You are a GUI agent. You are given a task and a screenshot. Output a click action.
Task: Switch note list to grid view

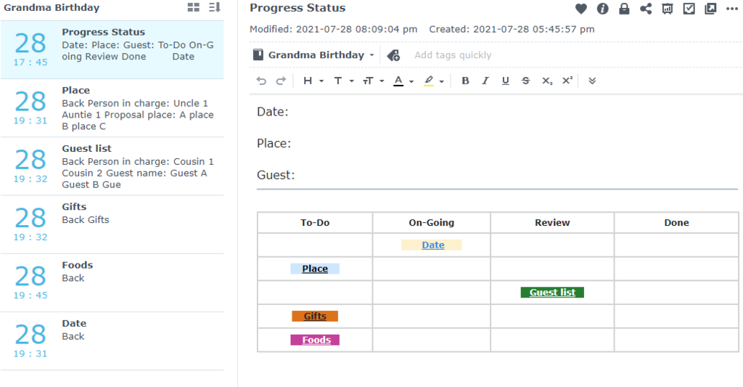coord(193,8)
